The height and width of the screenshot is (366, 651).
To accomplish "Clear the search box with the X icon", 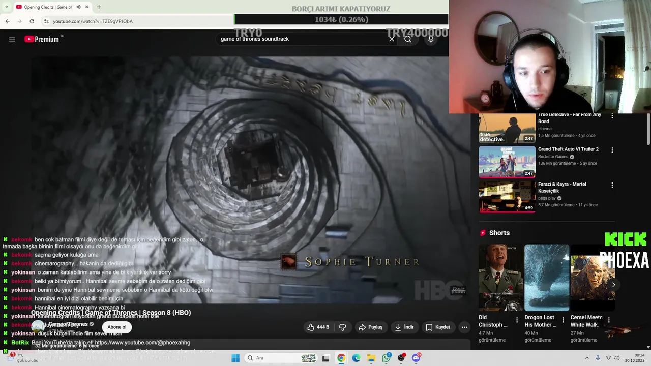I will pyautogui.click(x=392, y=39).
